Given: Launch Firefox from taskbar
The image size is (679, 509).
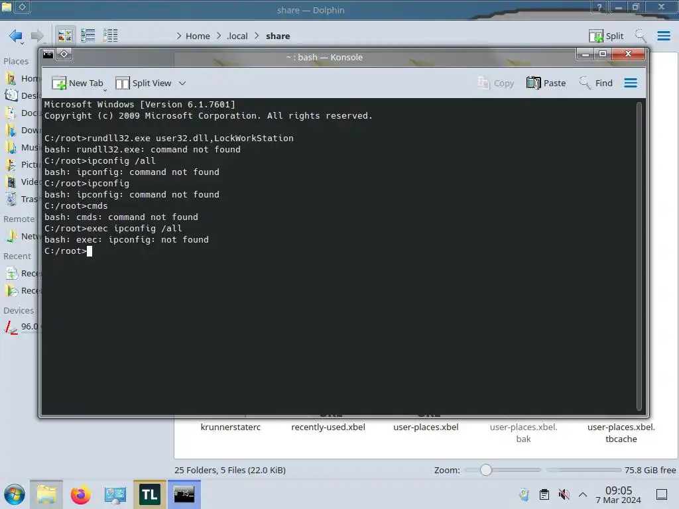Looking at the screenshot, I should (x=80, y=494).
